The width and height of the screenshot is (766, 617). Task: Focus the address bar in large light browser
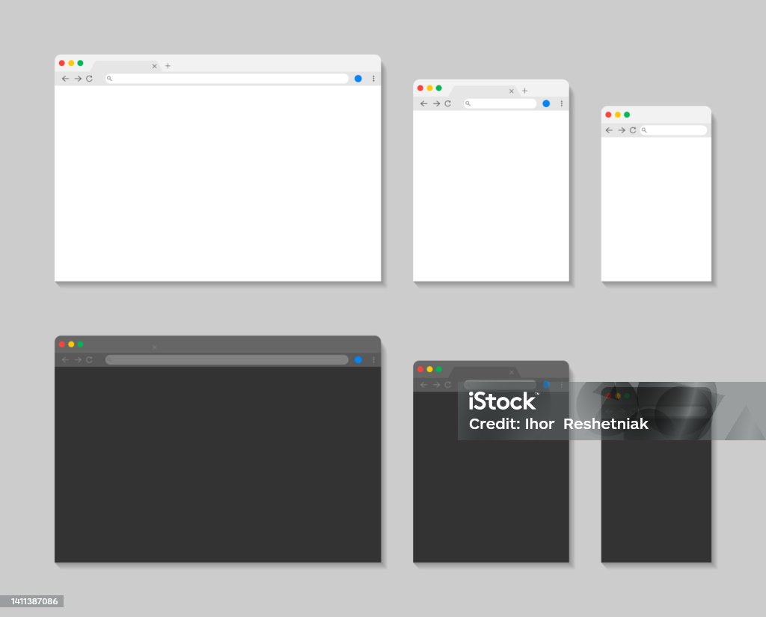tap(227, 79)
